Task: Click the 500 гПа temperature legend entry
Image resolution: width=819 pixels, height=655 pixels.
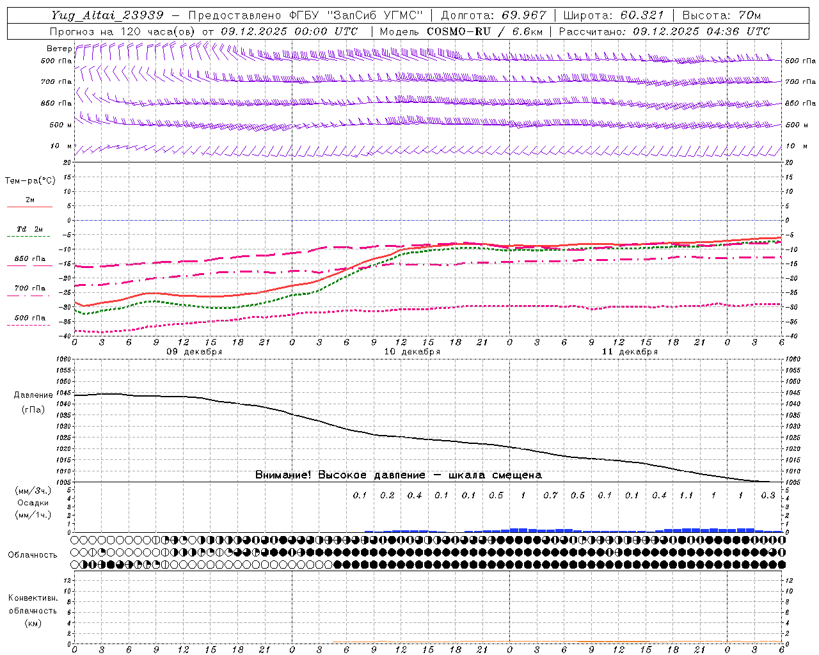Action: pos(29,318)
